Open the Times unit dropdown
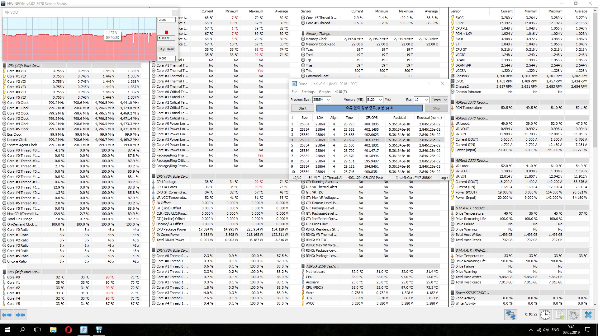 pyautogui.click(x=439, y=100)
